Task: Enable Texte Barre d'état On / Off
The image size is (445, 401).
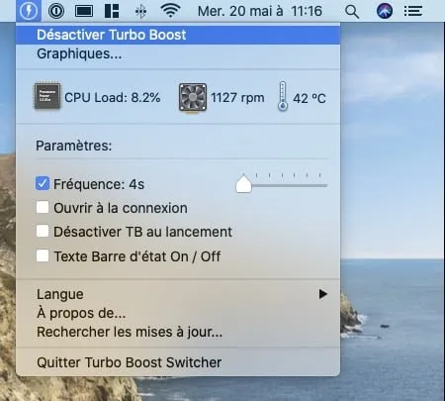Action: [43, 255]
